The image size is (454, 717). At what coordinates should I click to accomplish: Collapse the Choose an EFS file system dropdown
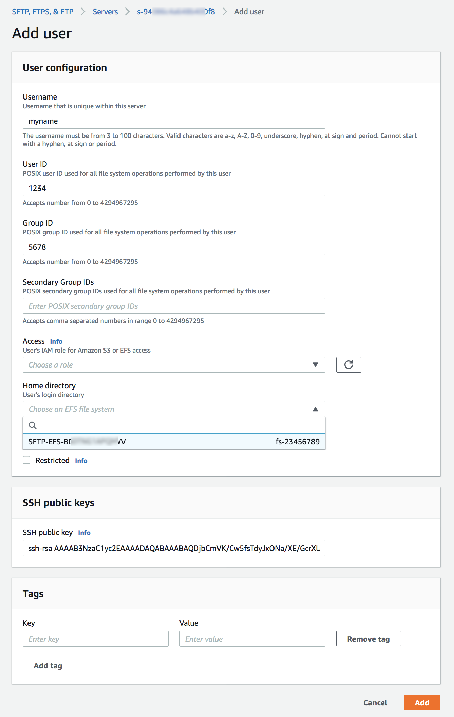pos(315,409)
